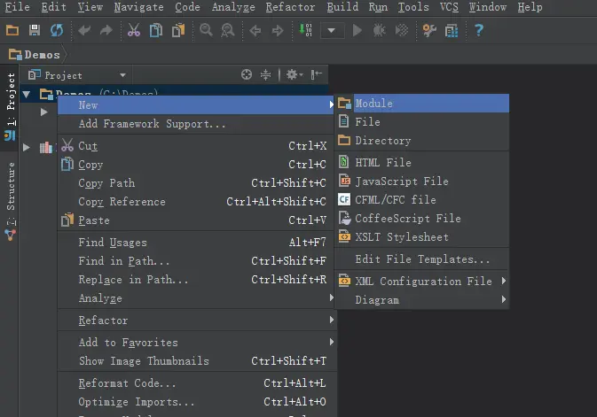Click the Undo arrow icon
This screenshot has width=597, height=417.
click(x=84, y=30)
